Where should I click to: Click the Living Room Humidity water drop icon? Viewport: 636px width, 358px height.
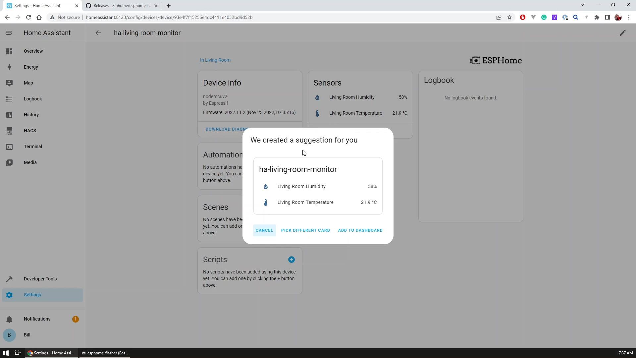coord(265,187)
